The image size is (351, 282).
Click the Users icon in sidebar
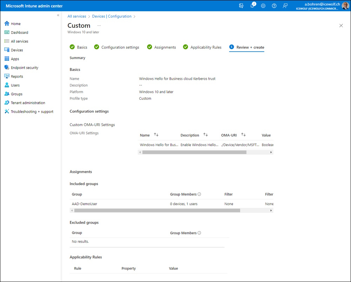point(7,85)
